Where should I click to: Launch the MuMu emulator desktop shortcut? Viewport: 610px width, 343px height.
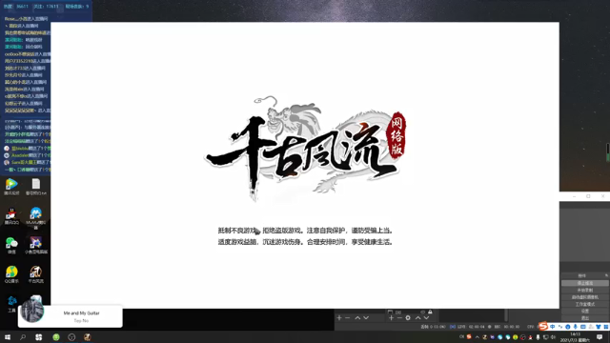[x=36, y=217]
